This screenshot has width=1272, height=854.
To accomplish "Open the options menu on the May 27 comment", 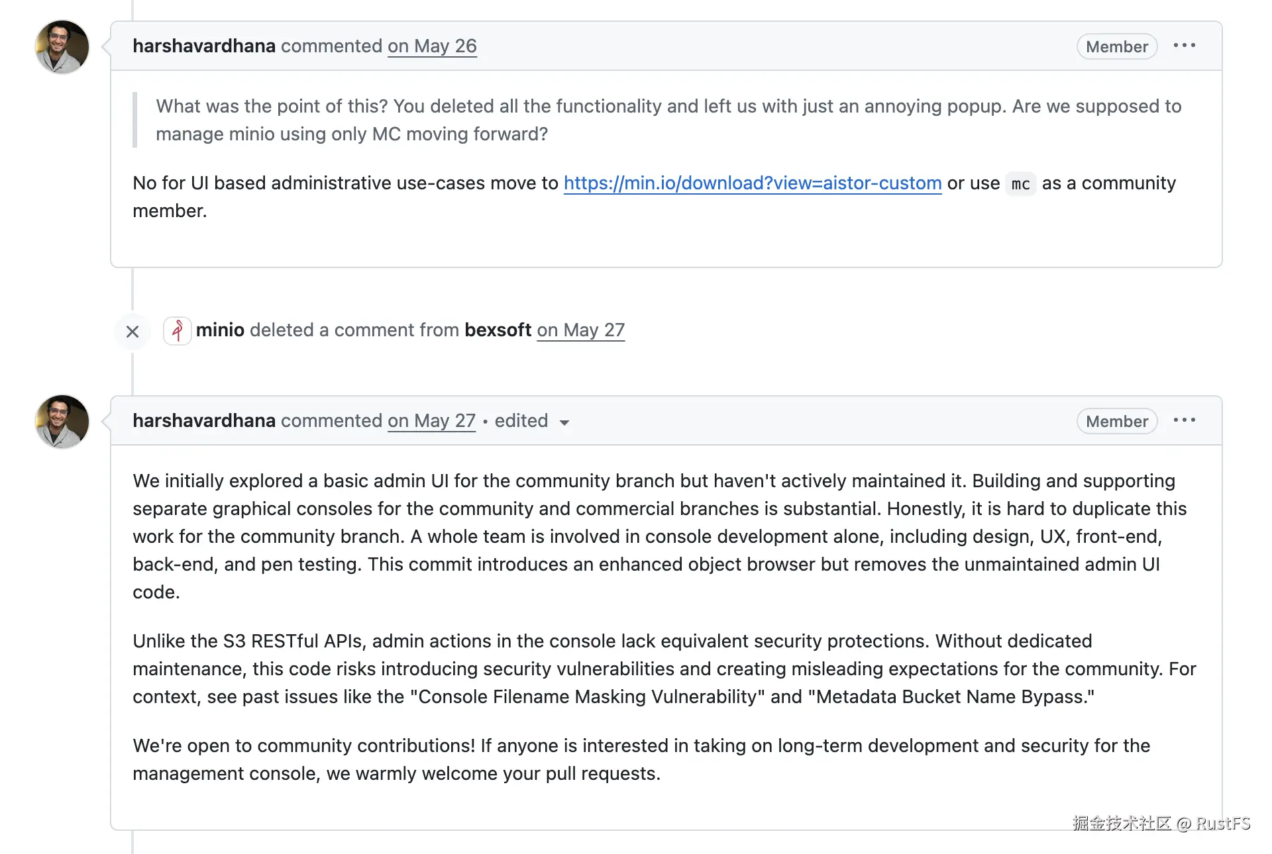I will [x=1184, y=420].
